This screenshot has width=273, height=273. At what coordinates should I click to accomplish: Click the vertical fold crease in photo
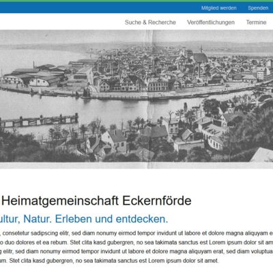coord(150,100)
